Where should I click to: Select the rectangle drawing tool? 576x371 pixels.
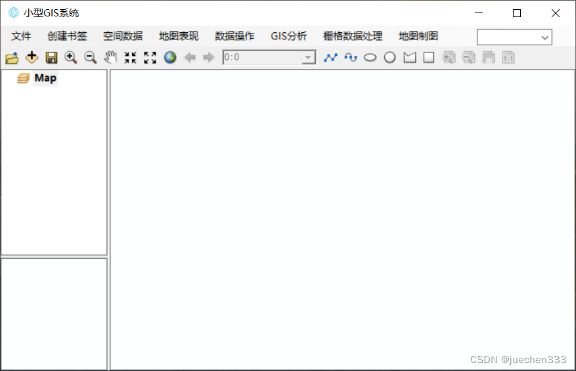(x=429, y=57)
